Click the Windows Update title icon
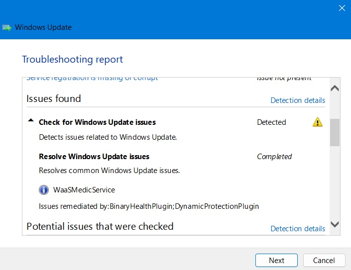 coord(6,28)
